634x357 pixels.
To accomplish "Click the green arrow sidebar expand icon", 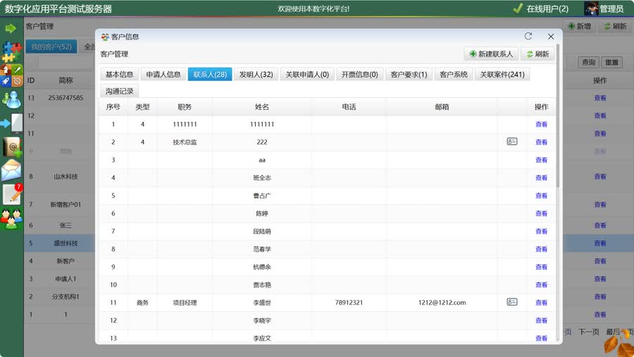I will [11, 28].
